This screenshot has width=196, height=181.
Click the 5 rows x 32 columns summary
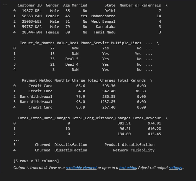click(36, 161)
